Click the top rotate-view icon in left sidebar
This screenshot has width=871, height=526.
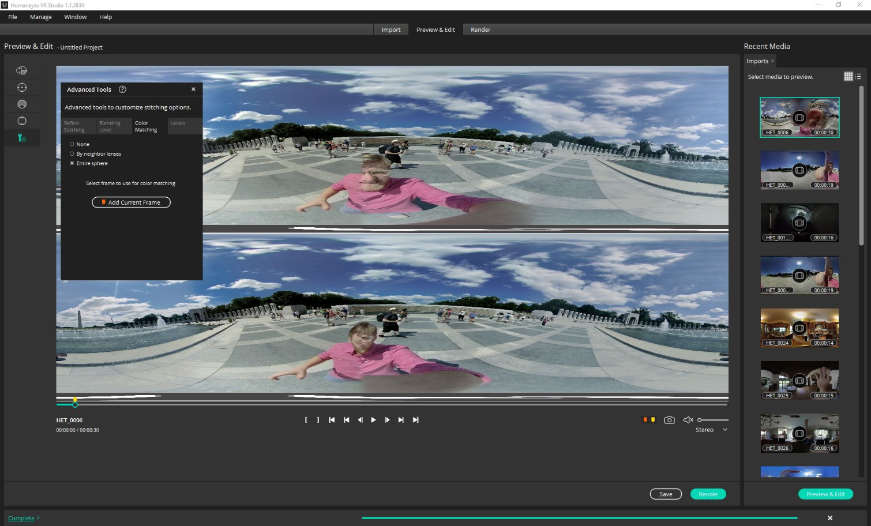click(x=22, y=70)
